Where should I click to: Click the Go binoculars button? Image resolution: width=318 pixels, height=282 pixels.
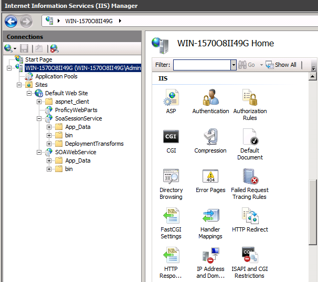pyautogui.click(x=247, y=65)
